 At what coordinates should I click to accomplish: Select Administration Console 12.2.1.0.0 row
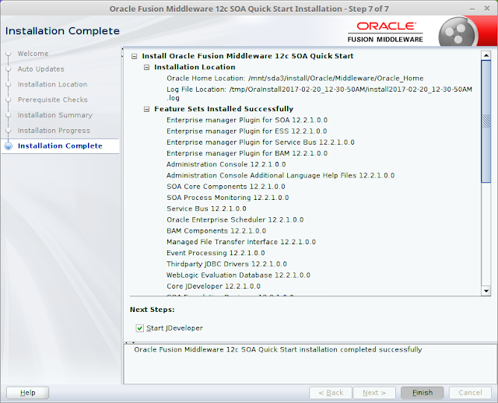pos(226,164)
